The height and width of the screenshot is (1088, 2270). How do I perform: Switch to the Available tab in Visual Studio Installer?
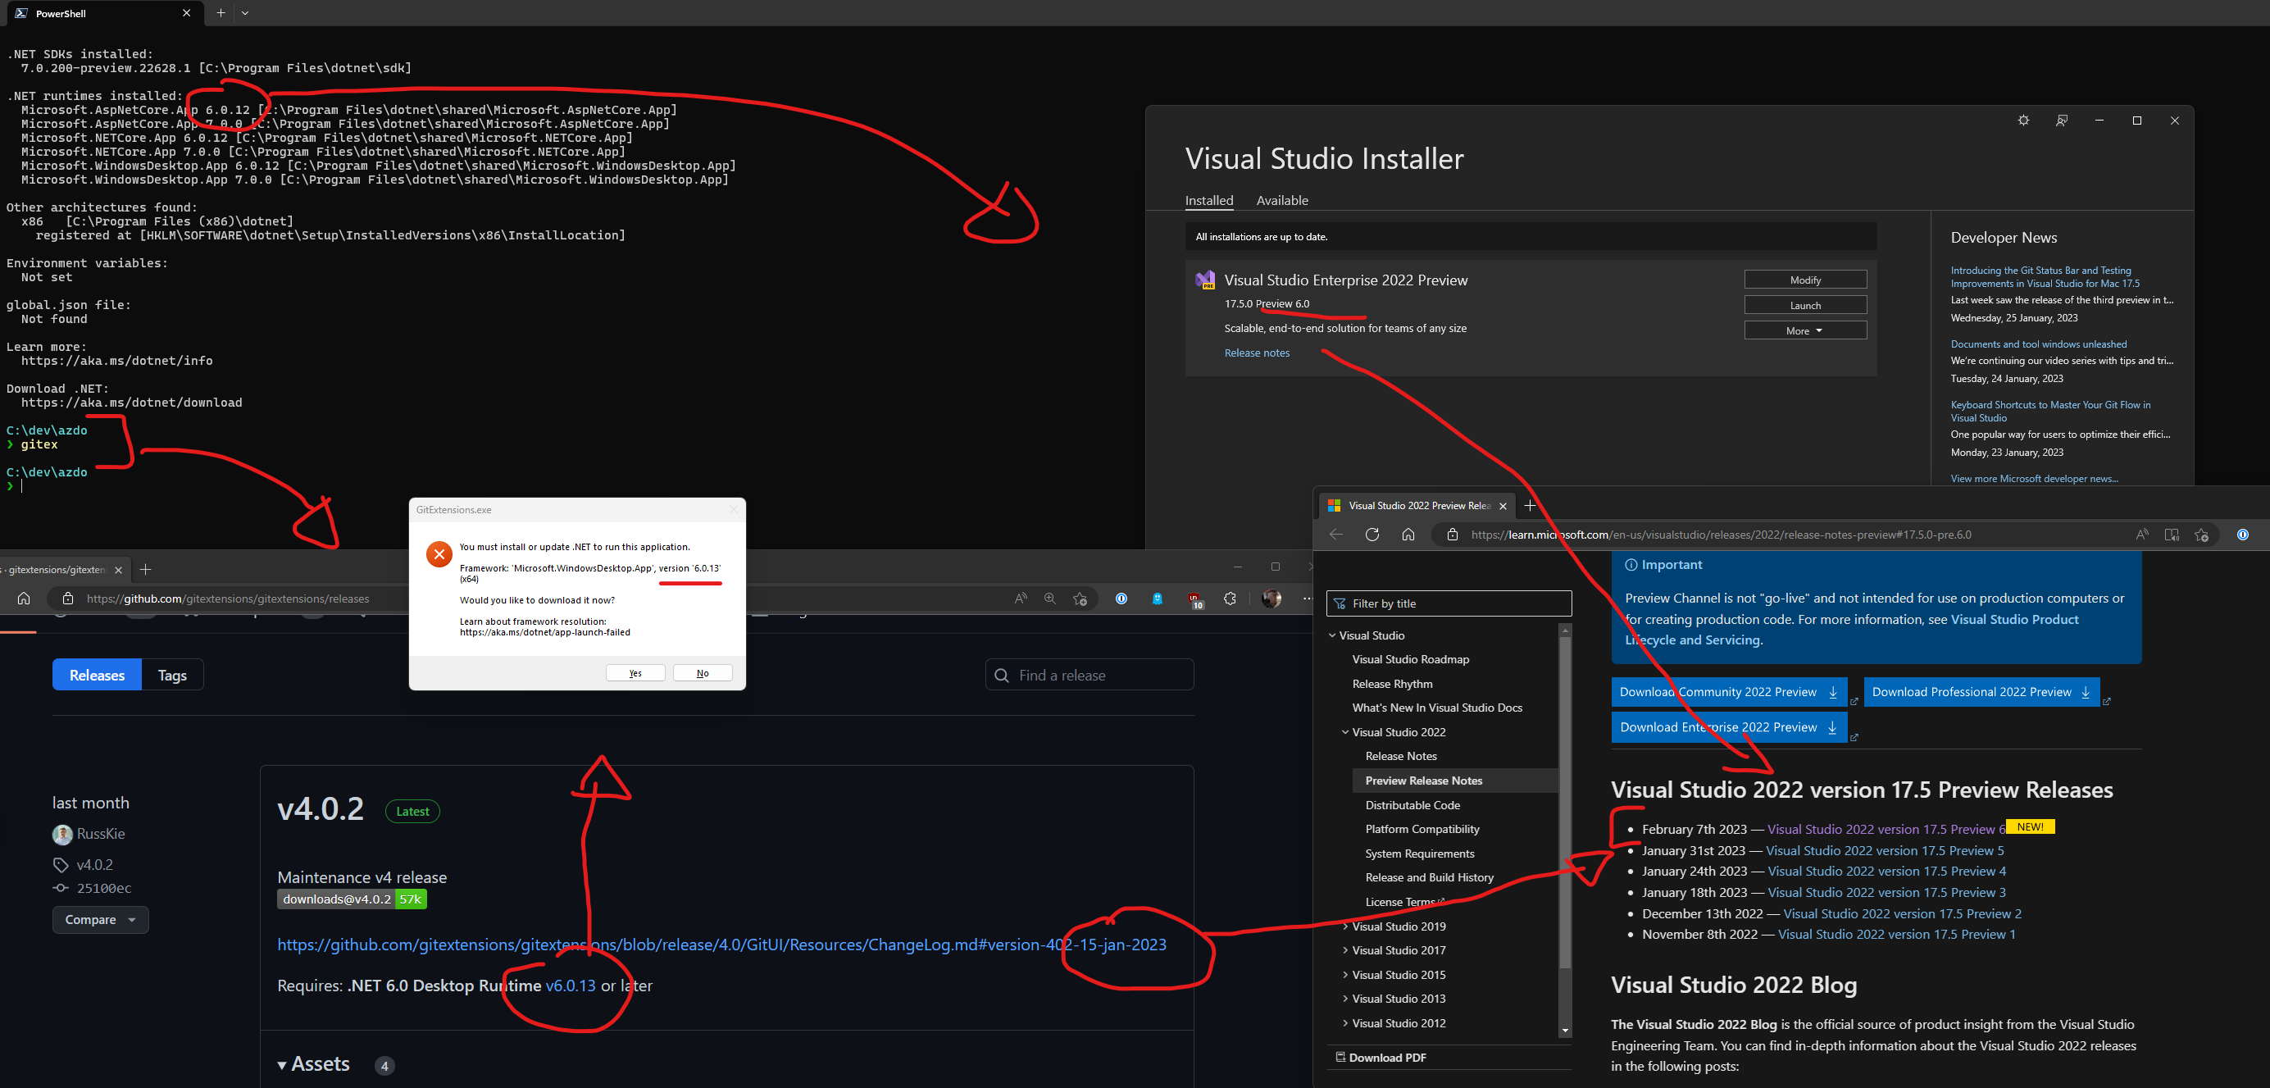[1282, 200]
